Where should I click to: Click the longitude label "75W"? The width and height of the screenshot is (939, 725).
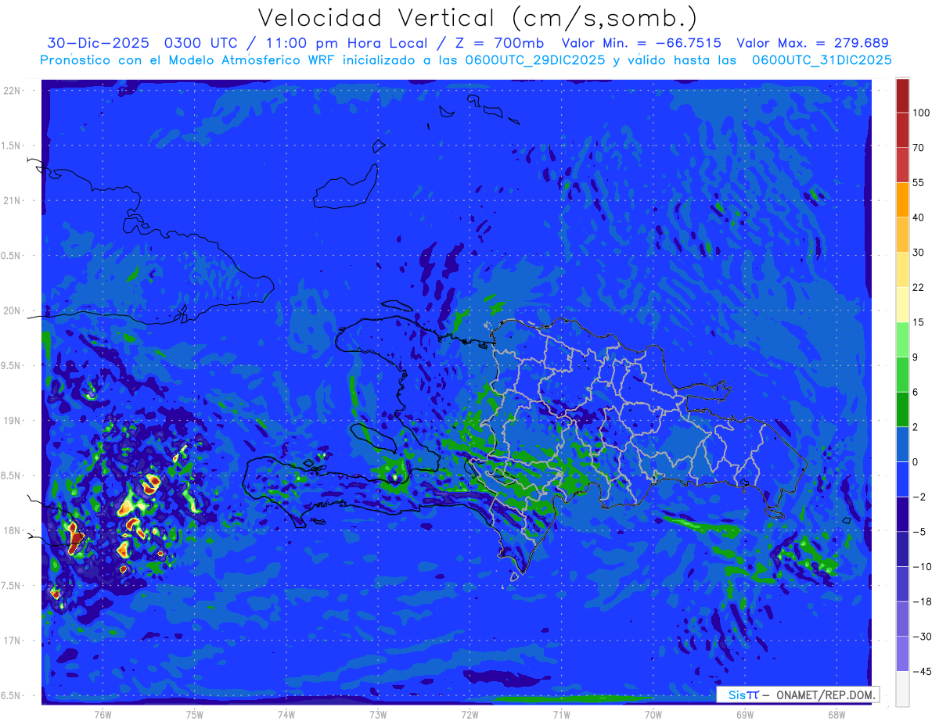coord(195,715)
